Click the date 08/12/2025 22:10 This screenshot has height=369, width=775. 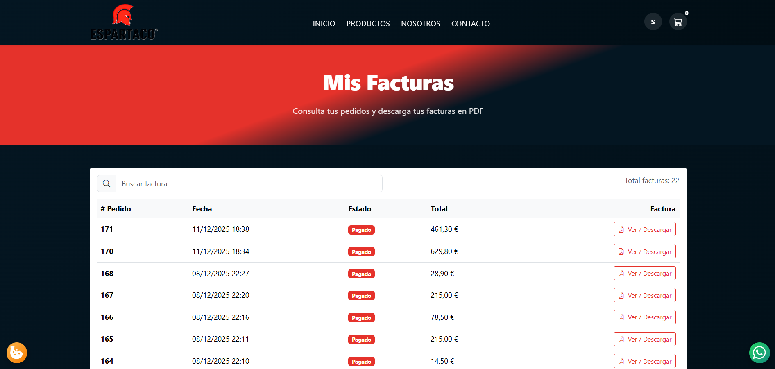pyautogui.click(x=221, y=361)
